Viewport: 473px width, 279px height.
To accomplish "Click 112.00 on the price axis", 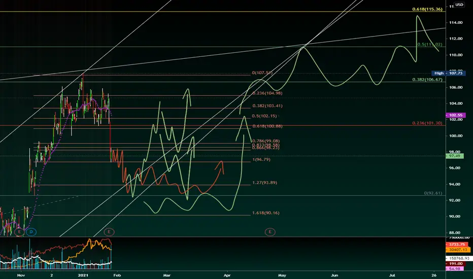I will click(x=456, y=39).
